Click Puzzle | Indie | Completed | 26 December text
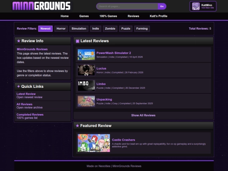Image resolution: width=228 pixels, height=171 pixels. [x=121, y=88]
